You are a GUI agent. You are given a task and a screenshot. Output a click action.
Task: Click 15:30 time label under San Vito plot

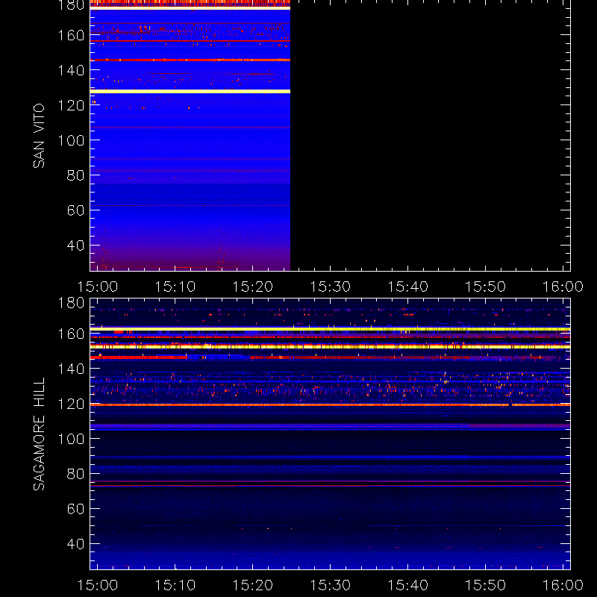coord(330,287)
